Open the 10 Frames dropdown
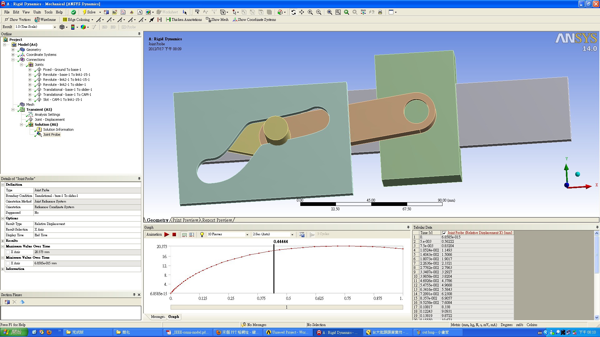 [247, 234]
